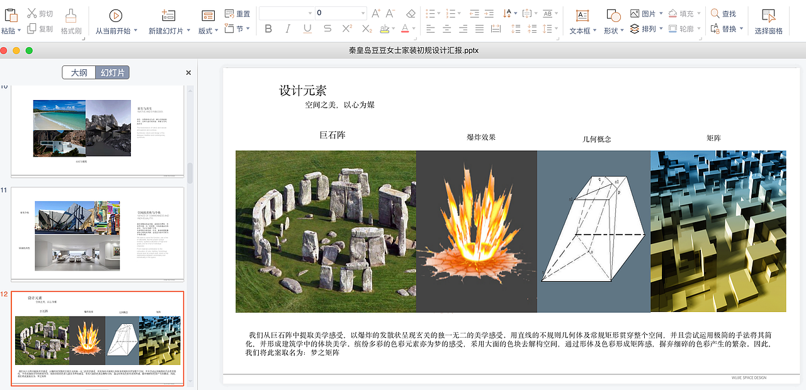Select the Format Painter (格式刷) tool

point(71,21)
